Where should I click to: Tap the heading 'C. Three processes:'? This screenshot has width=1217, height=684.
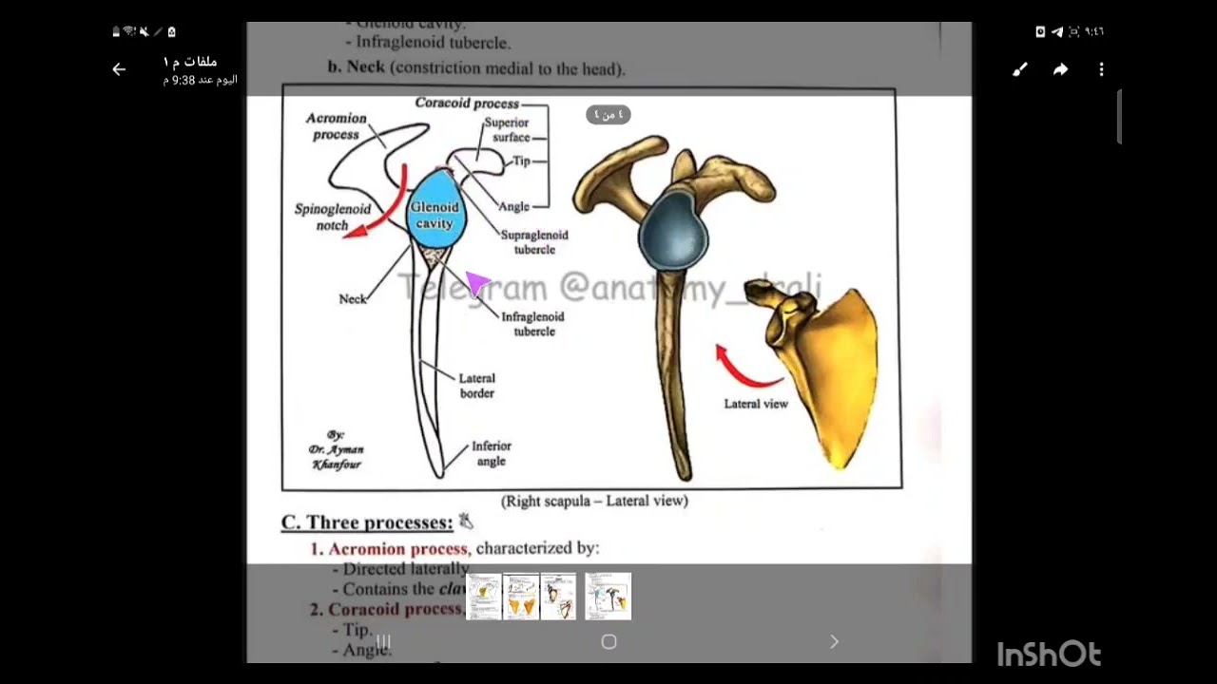click(x=367, y=522)
